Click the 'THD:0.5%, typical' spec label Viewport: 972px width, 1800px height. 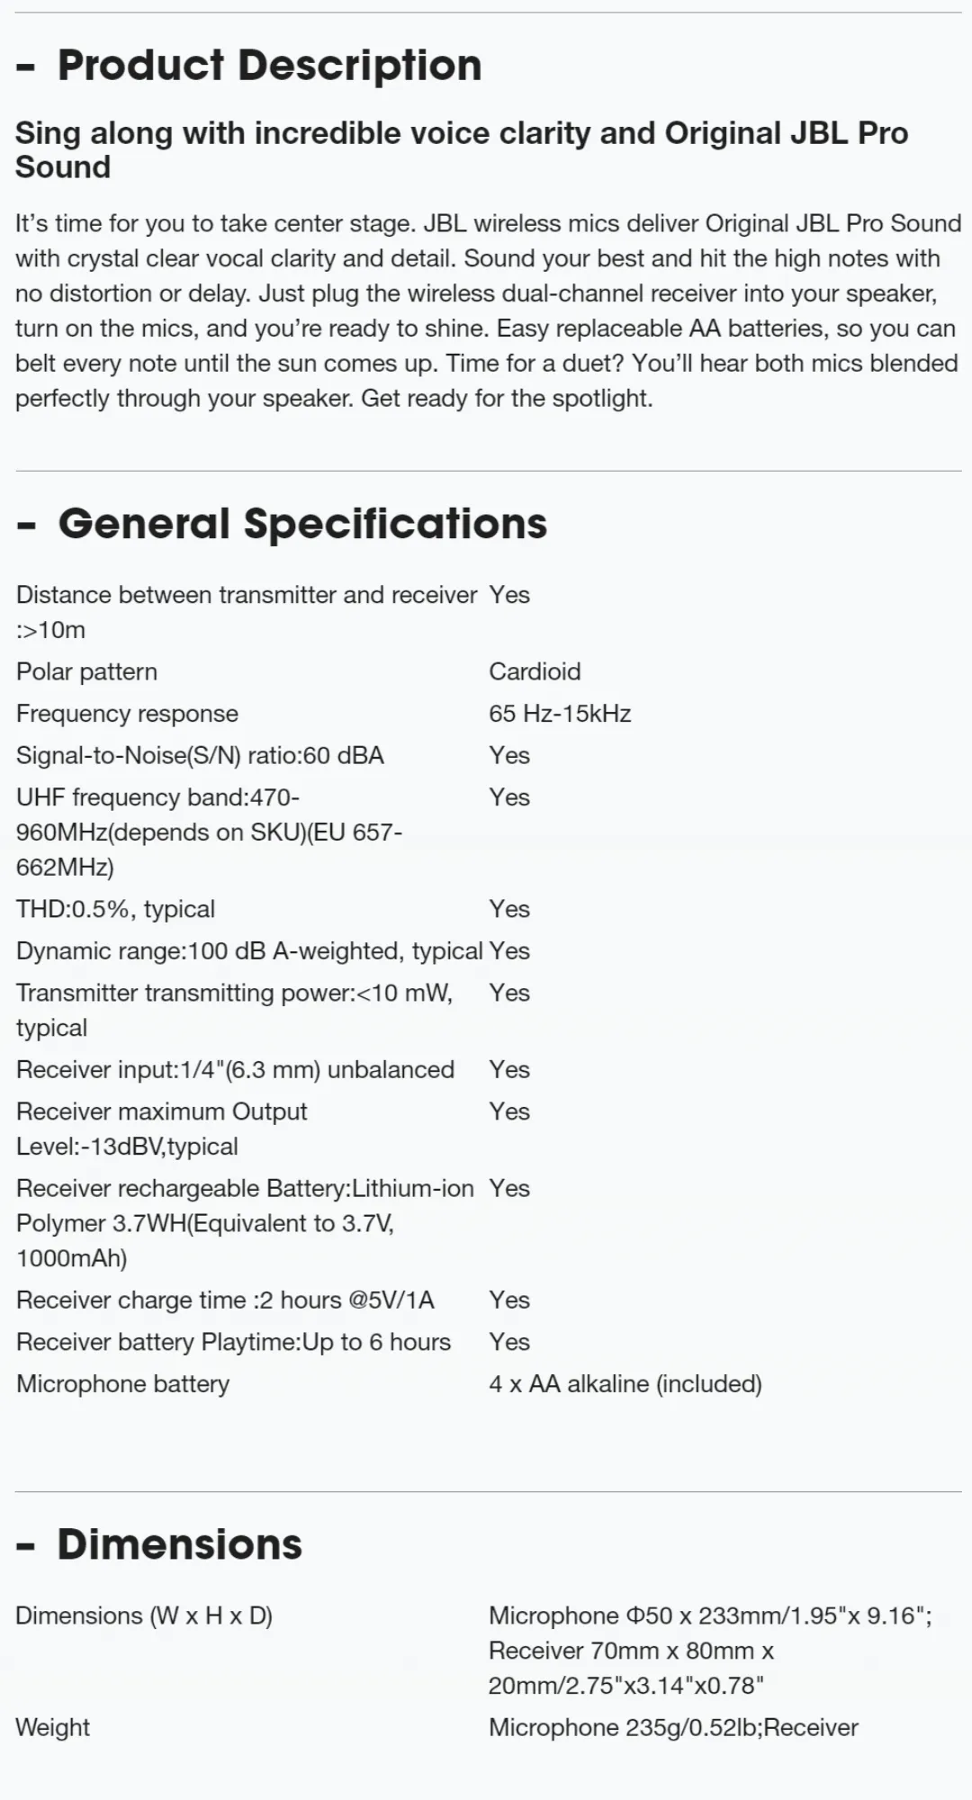tap(115, 909)
